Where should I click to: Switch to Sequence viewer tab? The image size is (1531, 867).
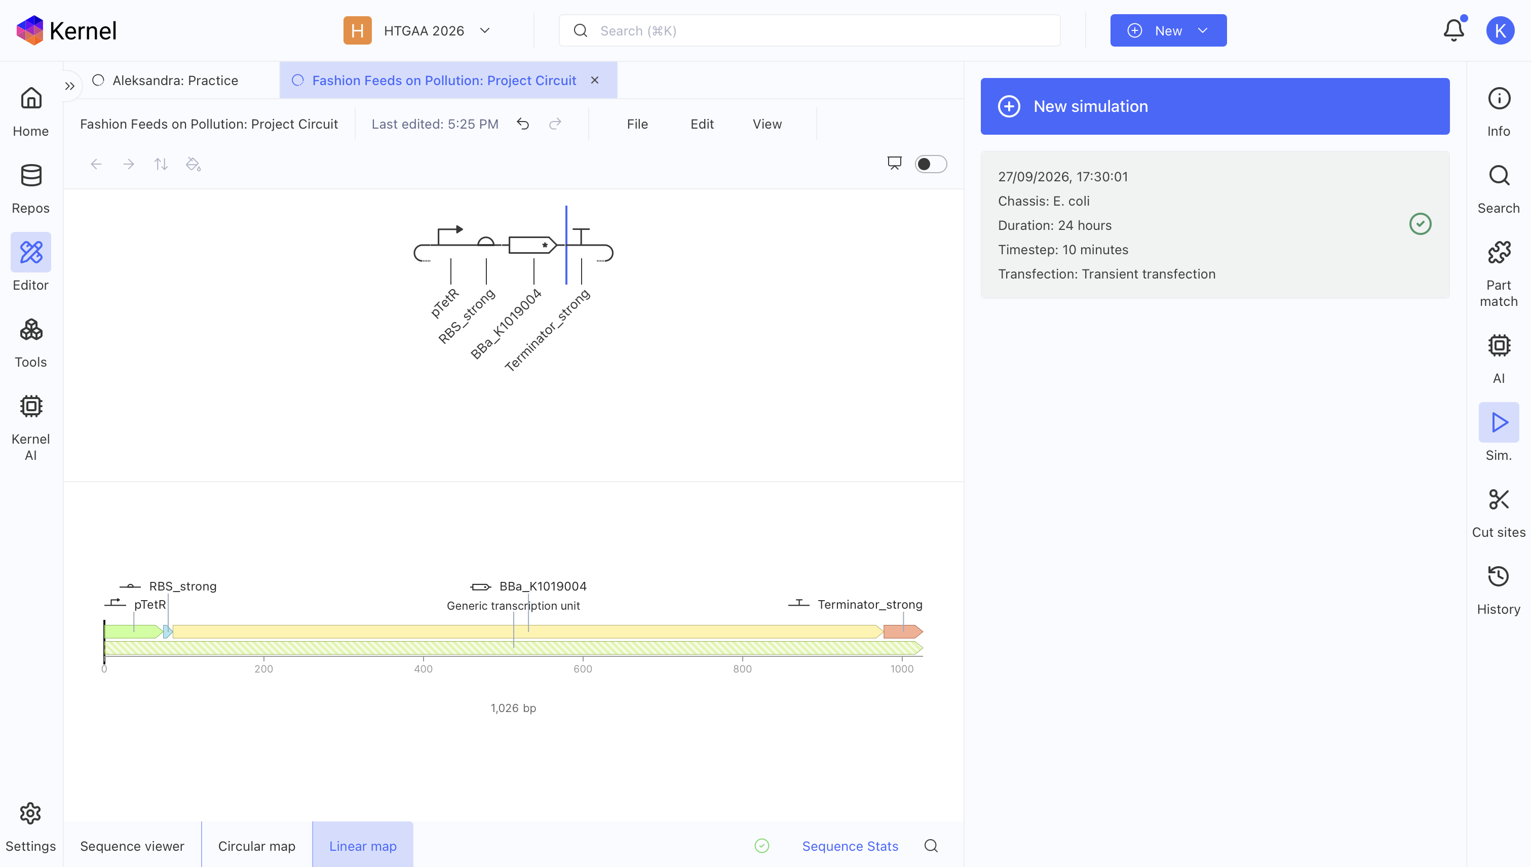(132, 846)
